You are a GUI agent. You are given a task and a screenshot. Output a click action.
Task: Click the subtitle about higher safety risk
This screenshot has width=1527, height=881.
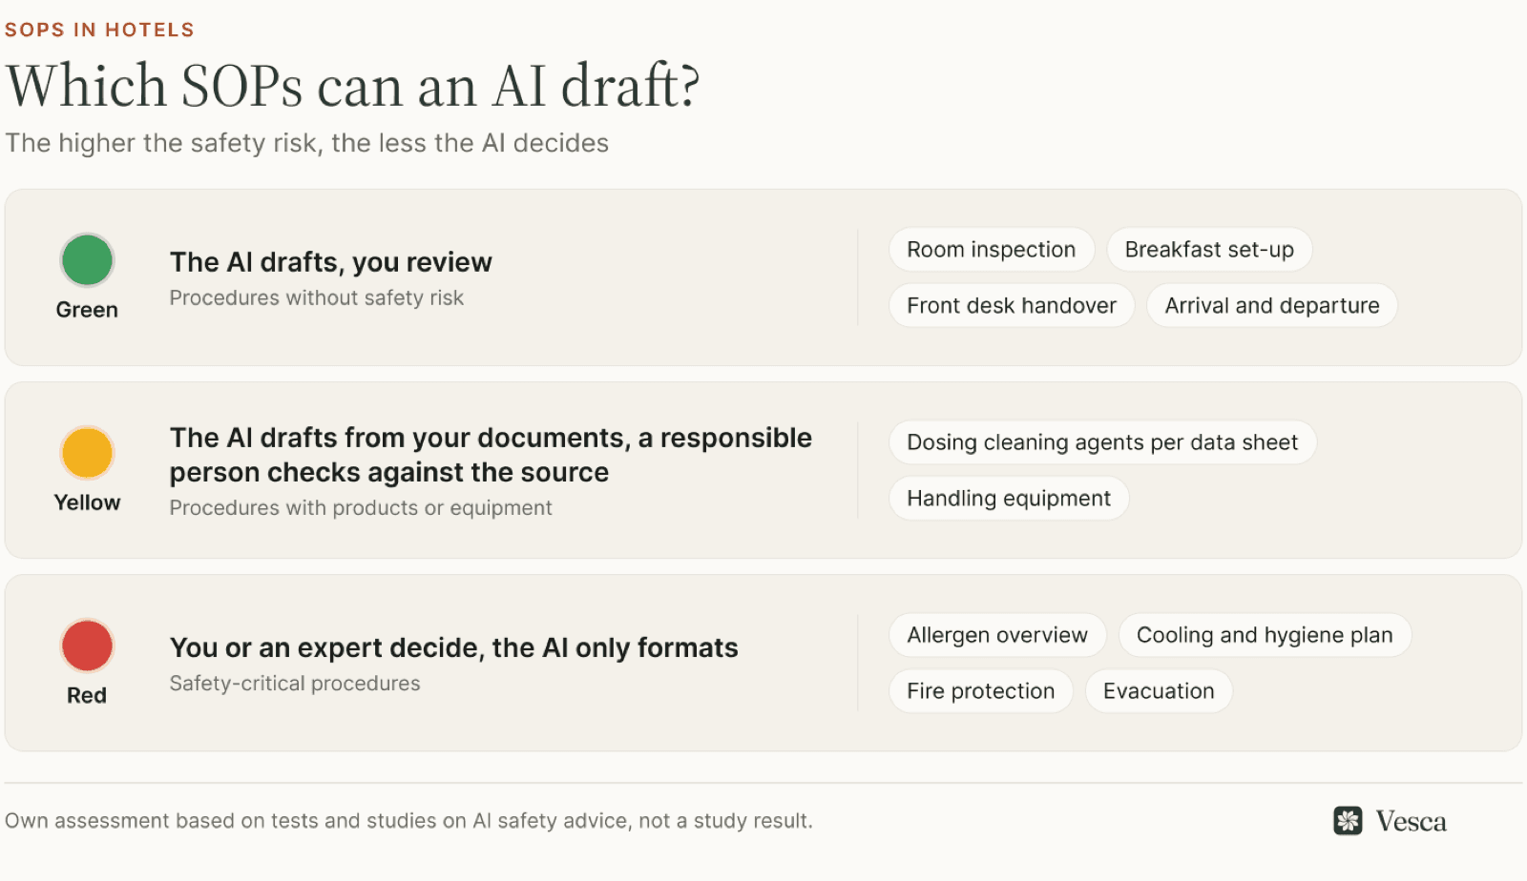pyautogui.click(x=307, y=143)
